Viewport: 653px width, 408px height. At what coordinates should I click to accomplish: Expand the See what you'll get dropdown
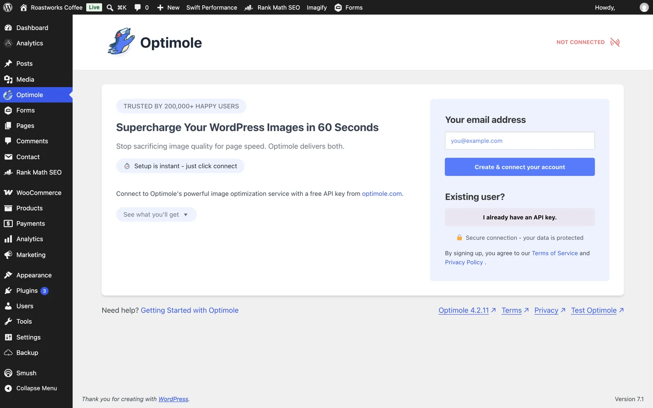click(x=156, y=215)
